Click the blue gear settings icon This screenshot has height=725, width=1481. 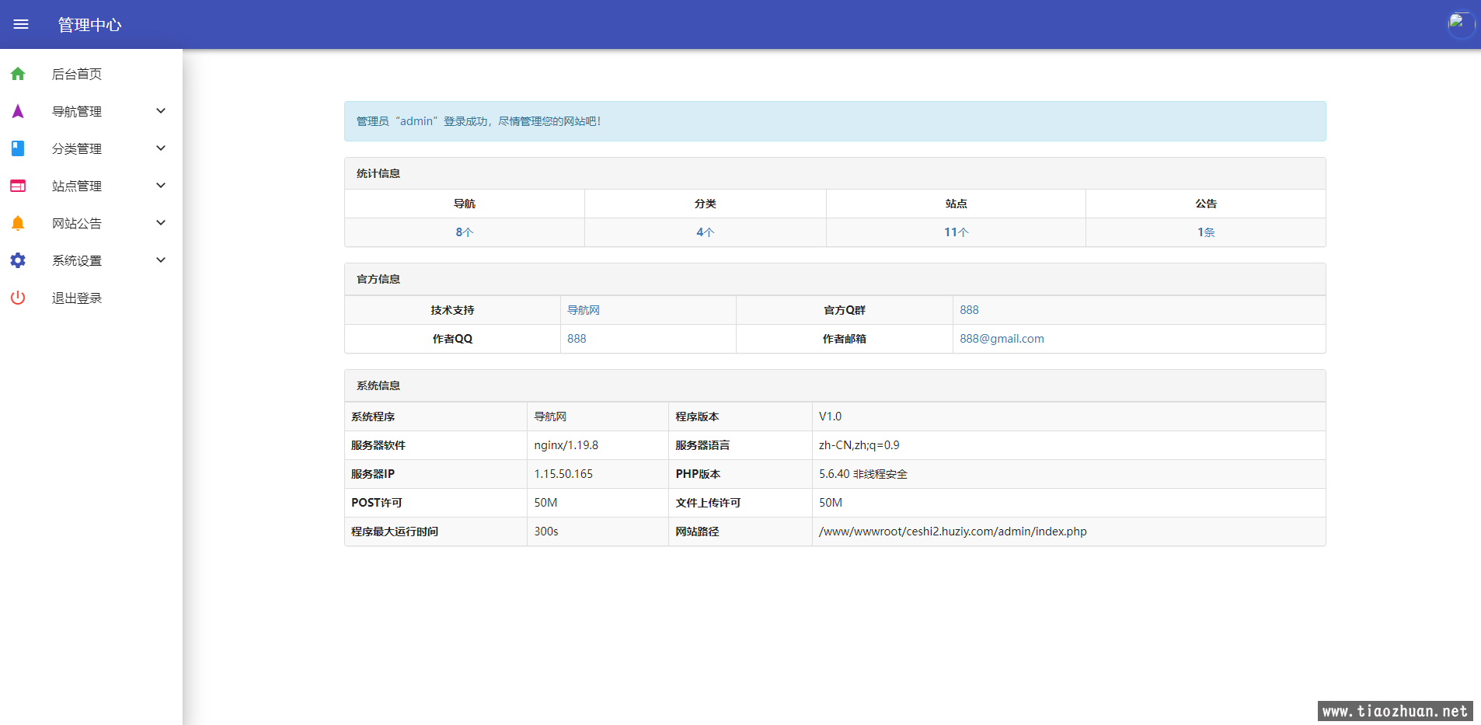click(18, 260)
